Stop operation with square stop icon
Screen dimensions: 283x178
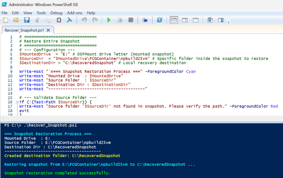(131, 20)
